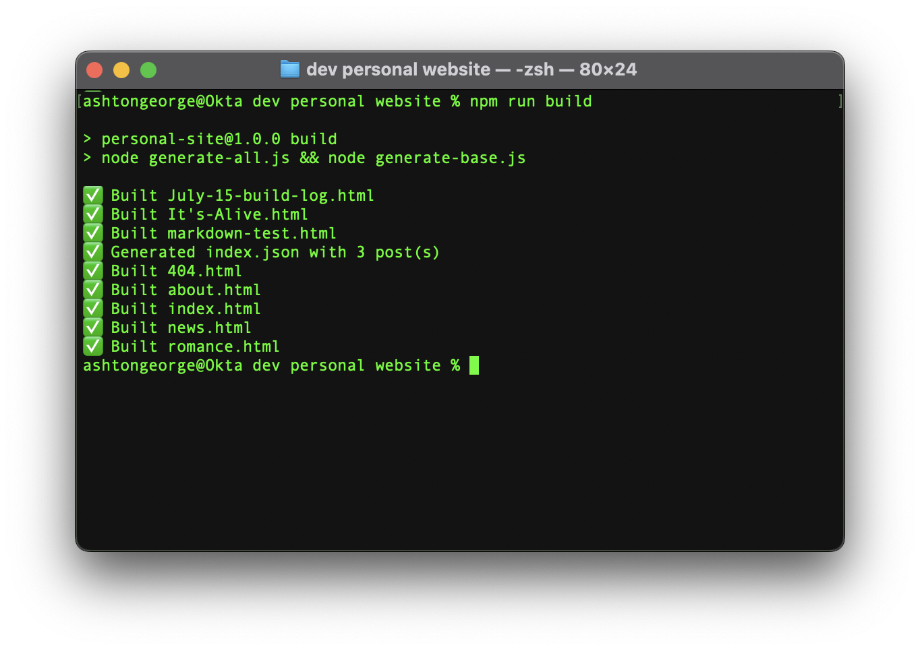This screenshot has height=651, width=920.
Task: Click 'generate-all.js' in the script line
Action: (219, 158)
